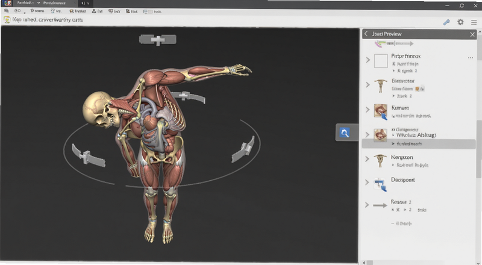Go back using the Preview panel arrow
The image size is (482, 265).
tap(366, 34)
